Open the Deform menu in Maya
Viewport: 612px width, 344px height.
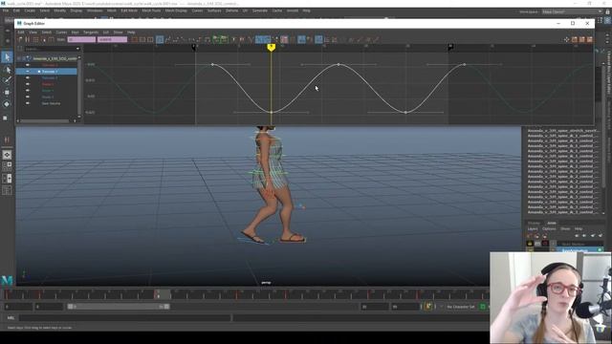pyautogui.click(x=231, y=11)
